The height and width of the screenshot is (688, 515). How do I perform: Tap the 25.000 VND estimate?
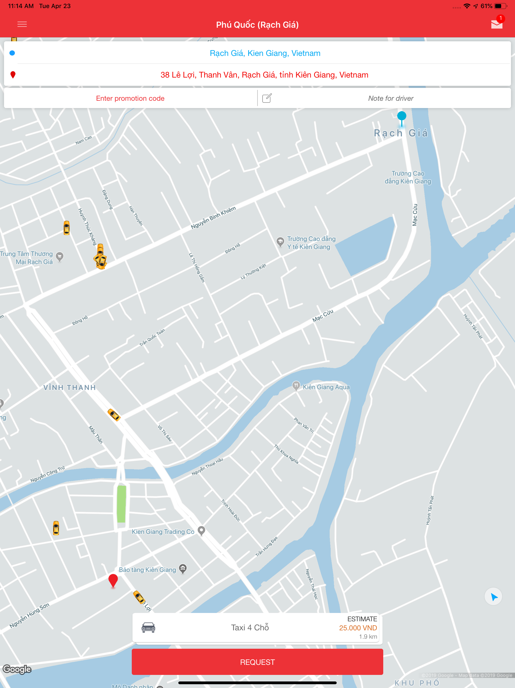(358, 628)
